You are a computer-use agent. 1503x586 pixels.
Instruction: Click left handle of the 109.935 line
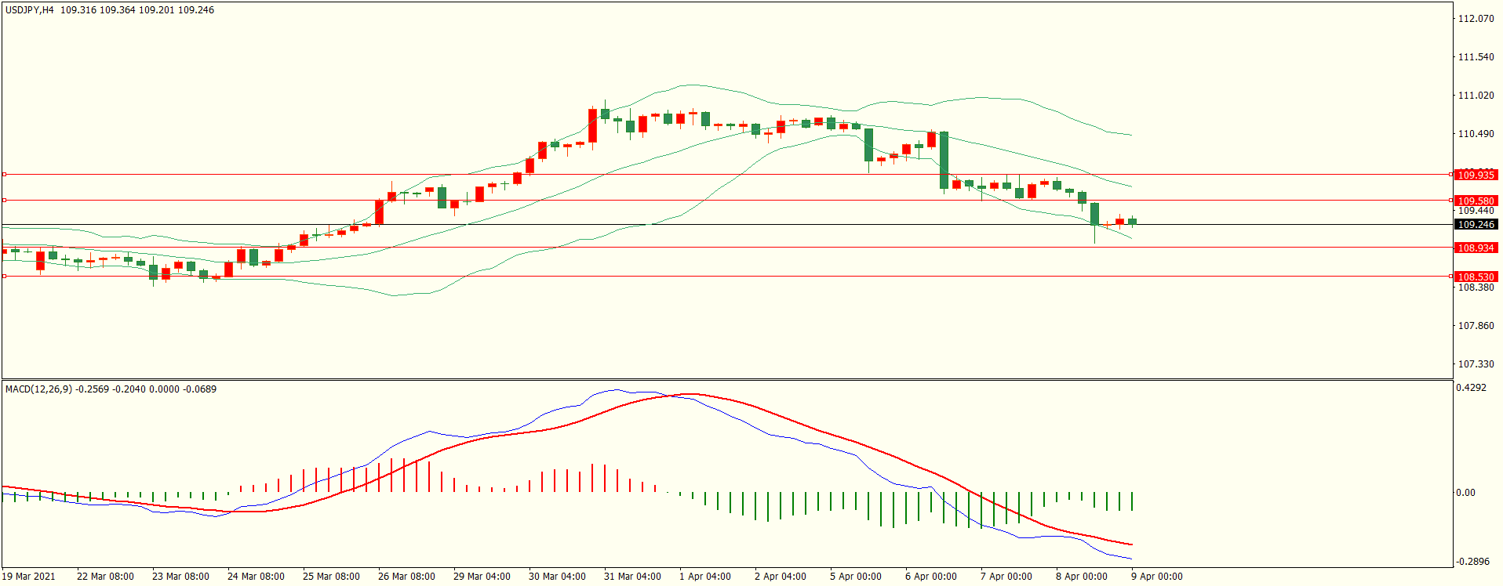tap(4, 175)
